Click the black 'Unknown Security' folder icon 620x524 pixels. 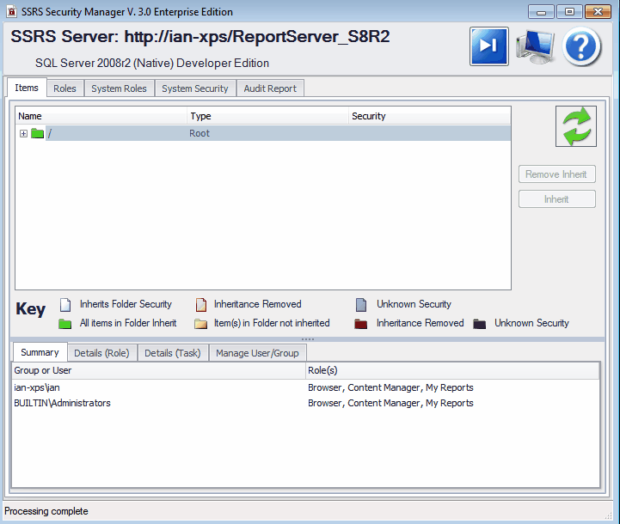(480, 324)
